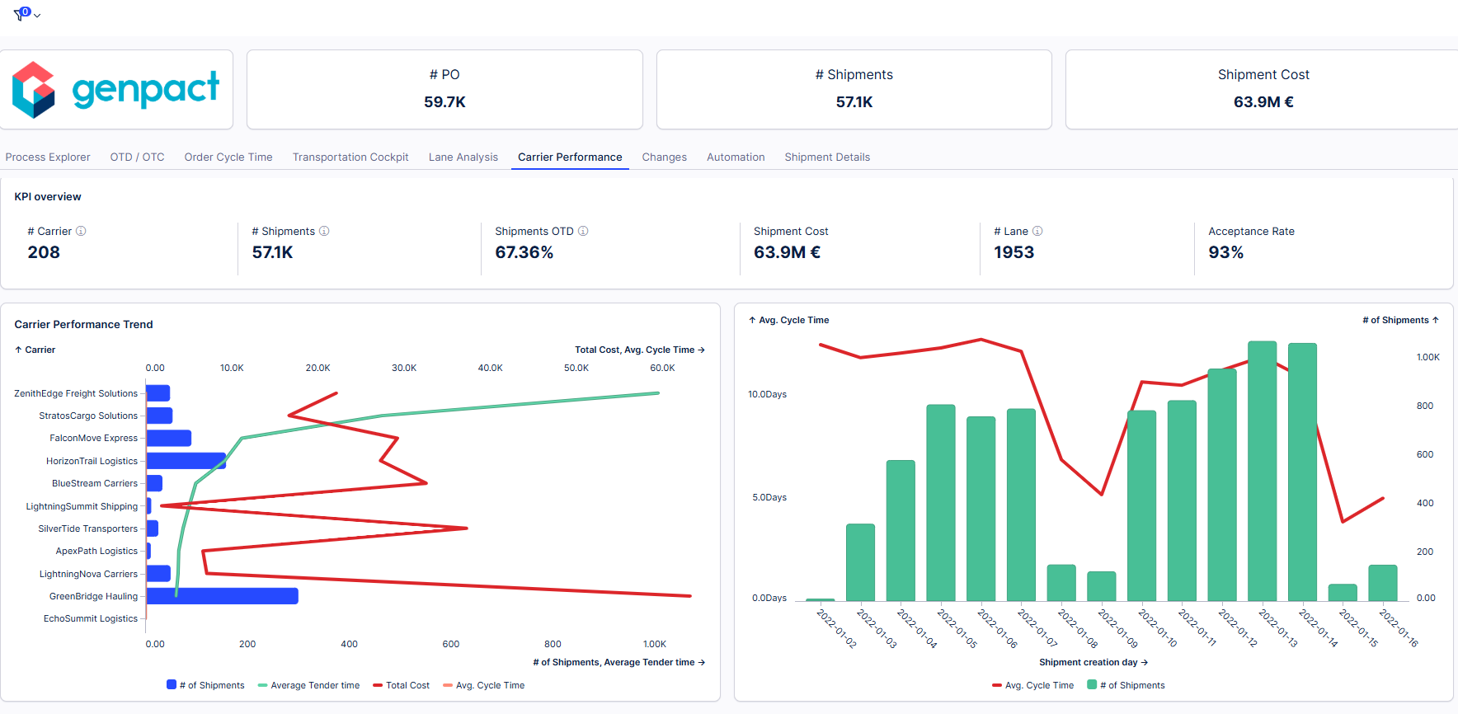
Task: Click the 2022-01-13 shipments bar
Action: coord(1262,470)
